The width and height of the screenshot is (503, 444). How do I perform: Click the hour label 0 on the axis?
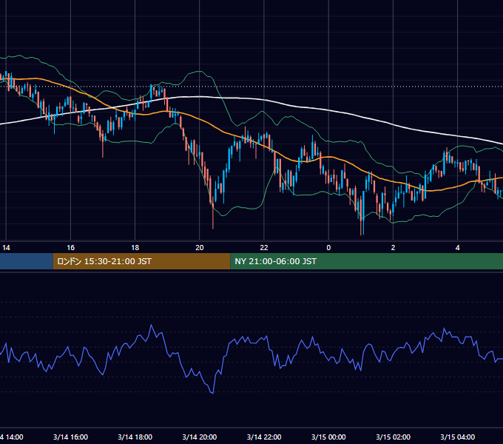(328, 248)
